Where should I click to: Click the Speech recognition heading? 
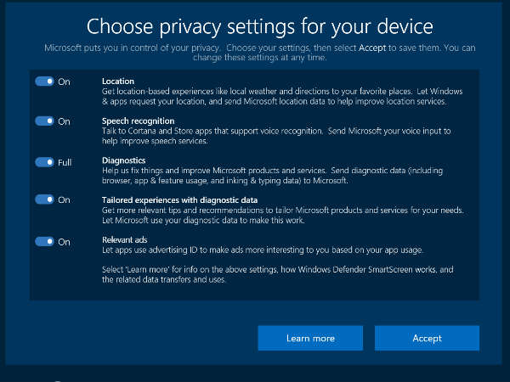coord(138,121)
